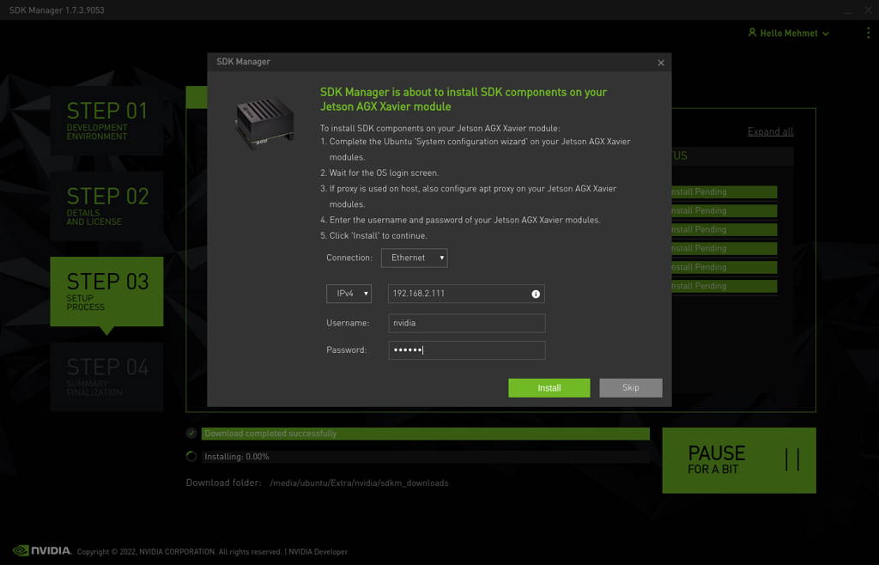Click the IP address input field
The width and height of the screenshot is (879, 565).
point(466,294)
